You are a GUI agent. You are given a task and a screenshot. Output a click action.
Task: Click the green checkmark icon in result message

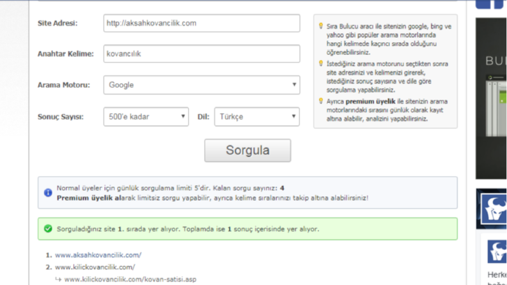coord(48,229)
